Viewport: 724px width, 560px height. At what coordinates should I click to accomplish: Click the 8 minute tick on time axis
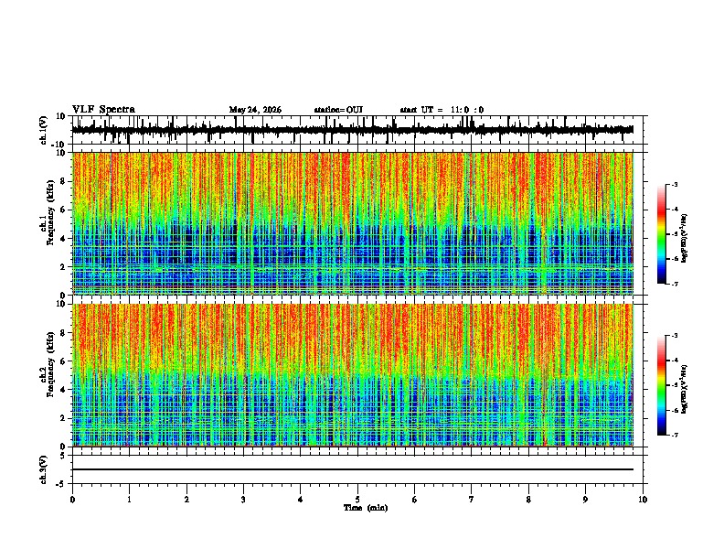coord(528,500)
